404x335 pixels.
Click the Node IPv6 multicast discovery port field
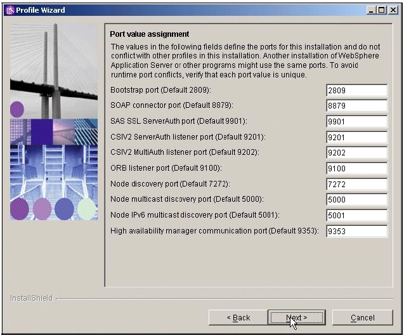tap(357, 215)
